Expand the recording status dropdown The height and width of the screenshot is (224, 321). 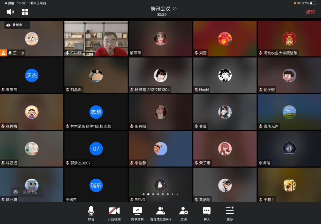point(26,25)
